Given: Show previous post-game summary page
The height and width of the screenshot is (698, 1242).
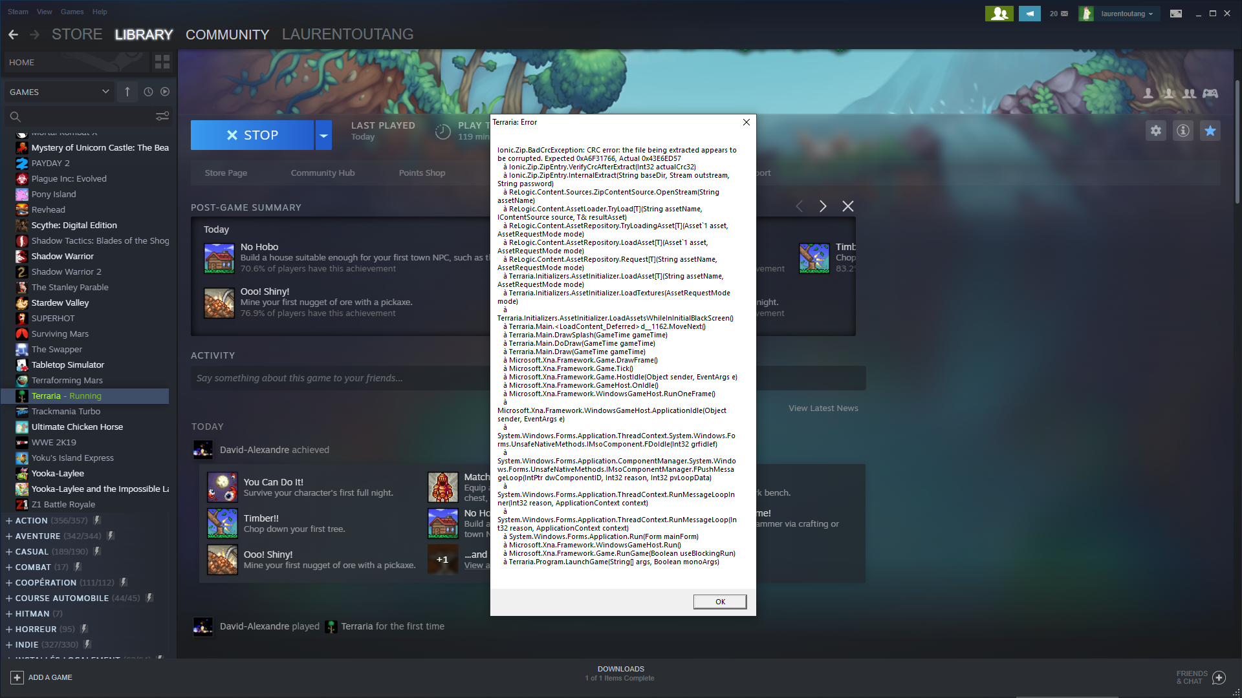Looking at the screenshot, I should tap(800, 206).
